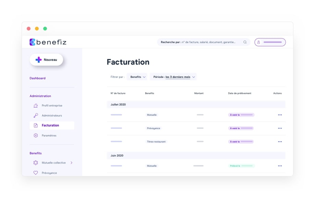Go to the Dashboard menu item

tap(38, 78)
